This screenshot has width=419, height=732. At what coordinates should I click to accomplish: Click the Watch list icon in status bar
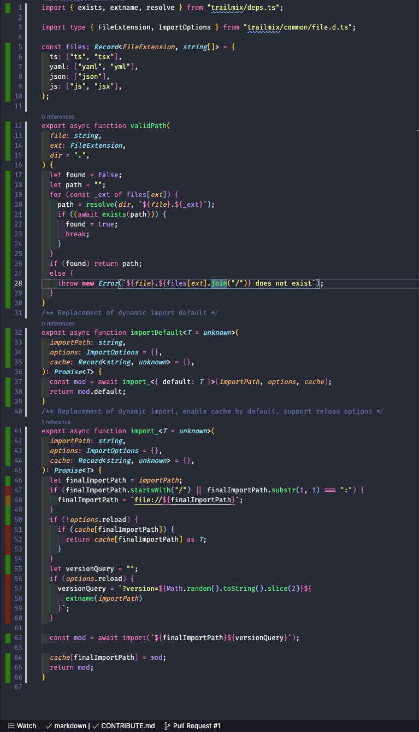(x=11, y=726)
